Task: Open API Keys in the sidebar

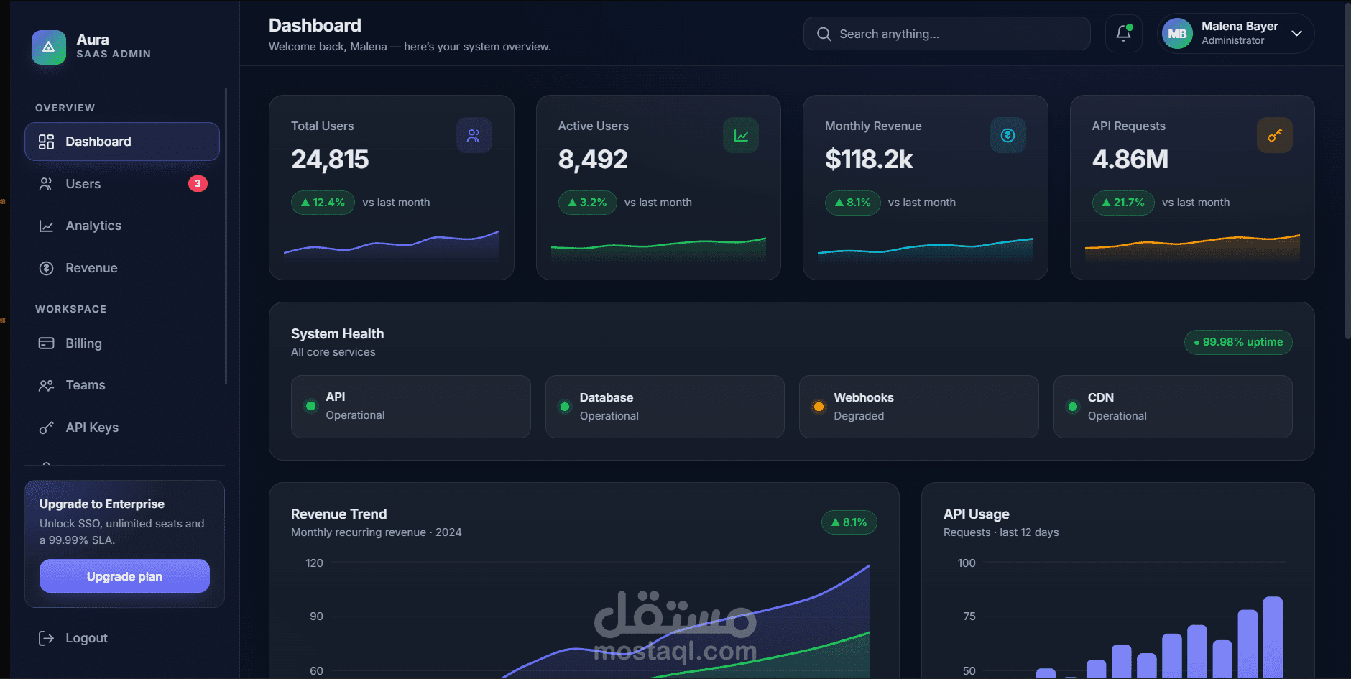Action: tap(122, 428)
